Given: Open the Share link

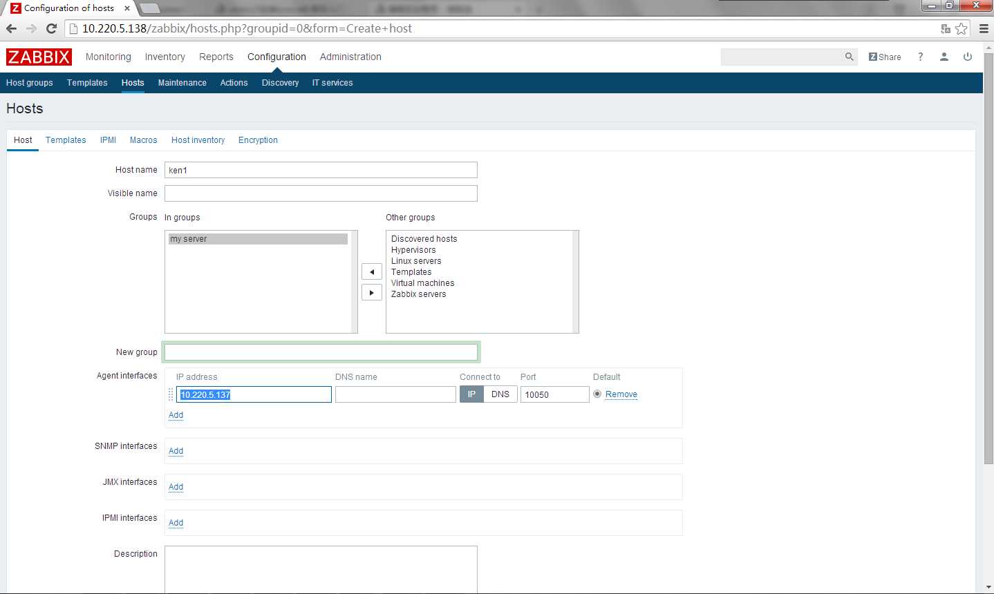Looking at the screenshot, I should (885, 57).
